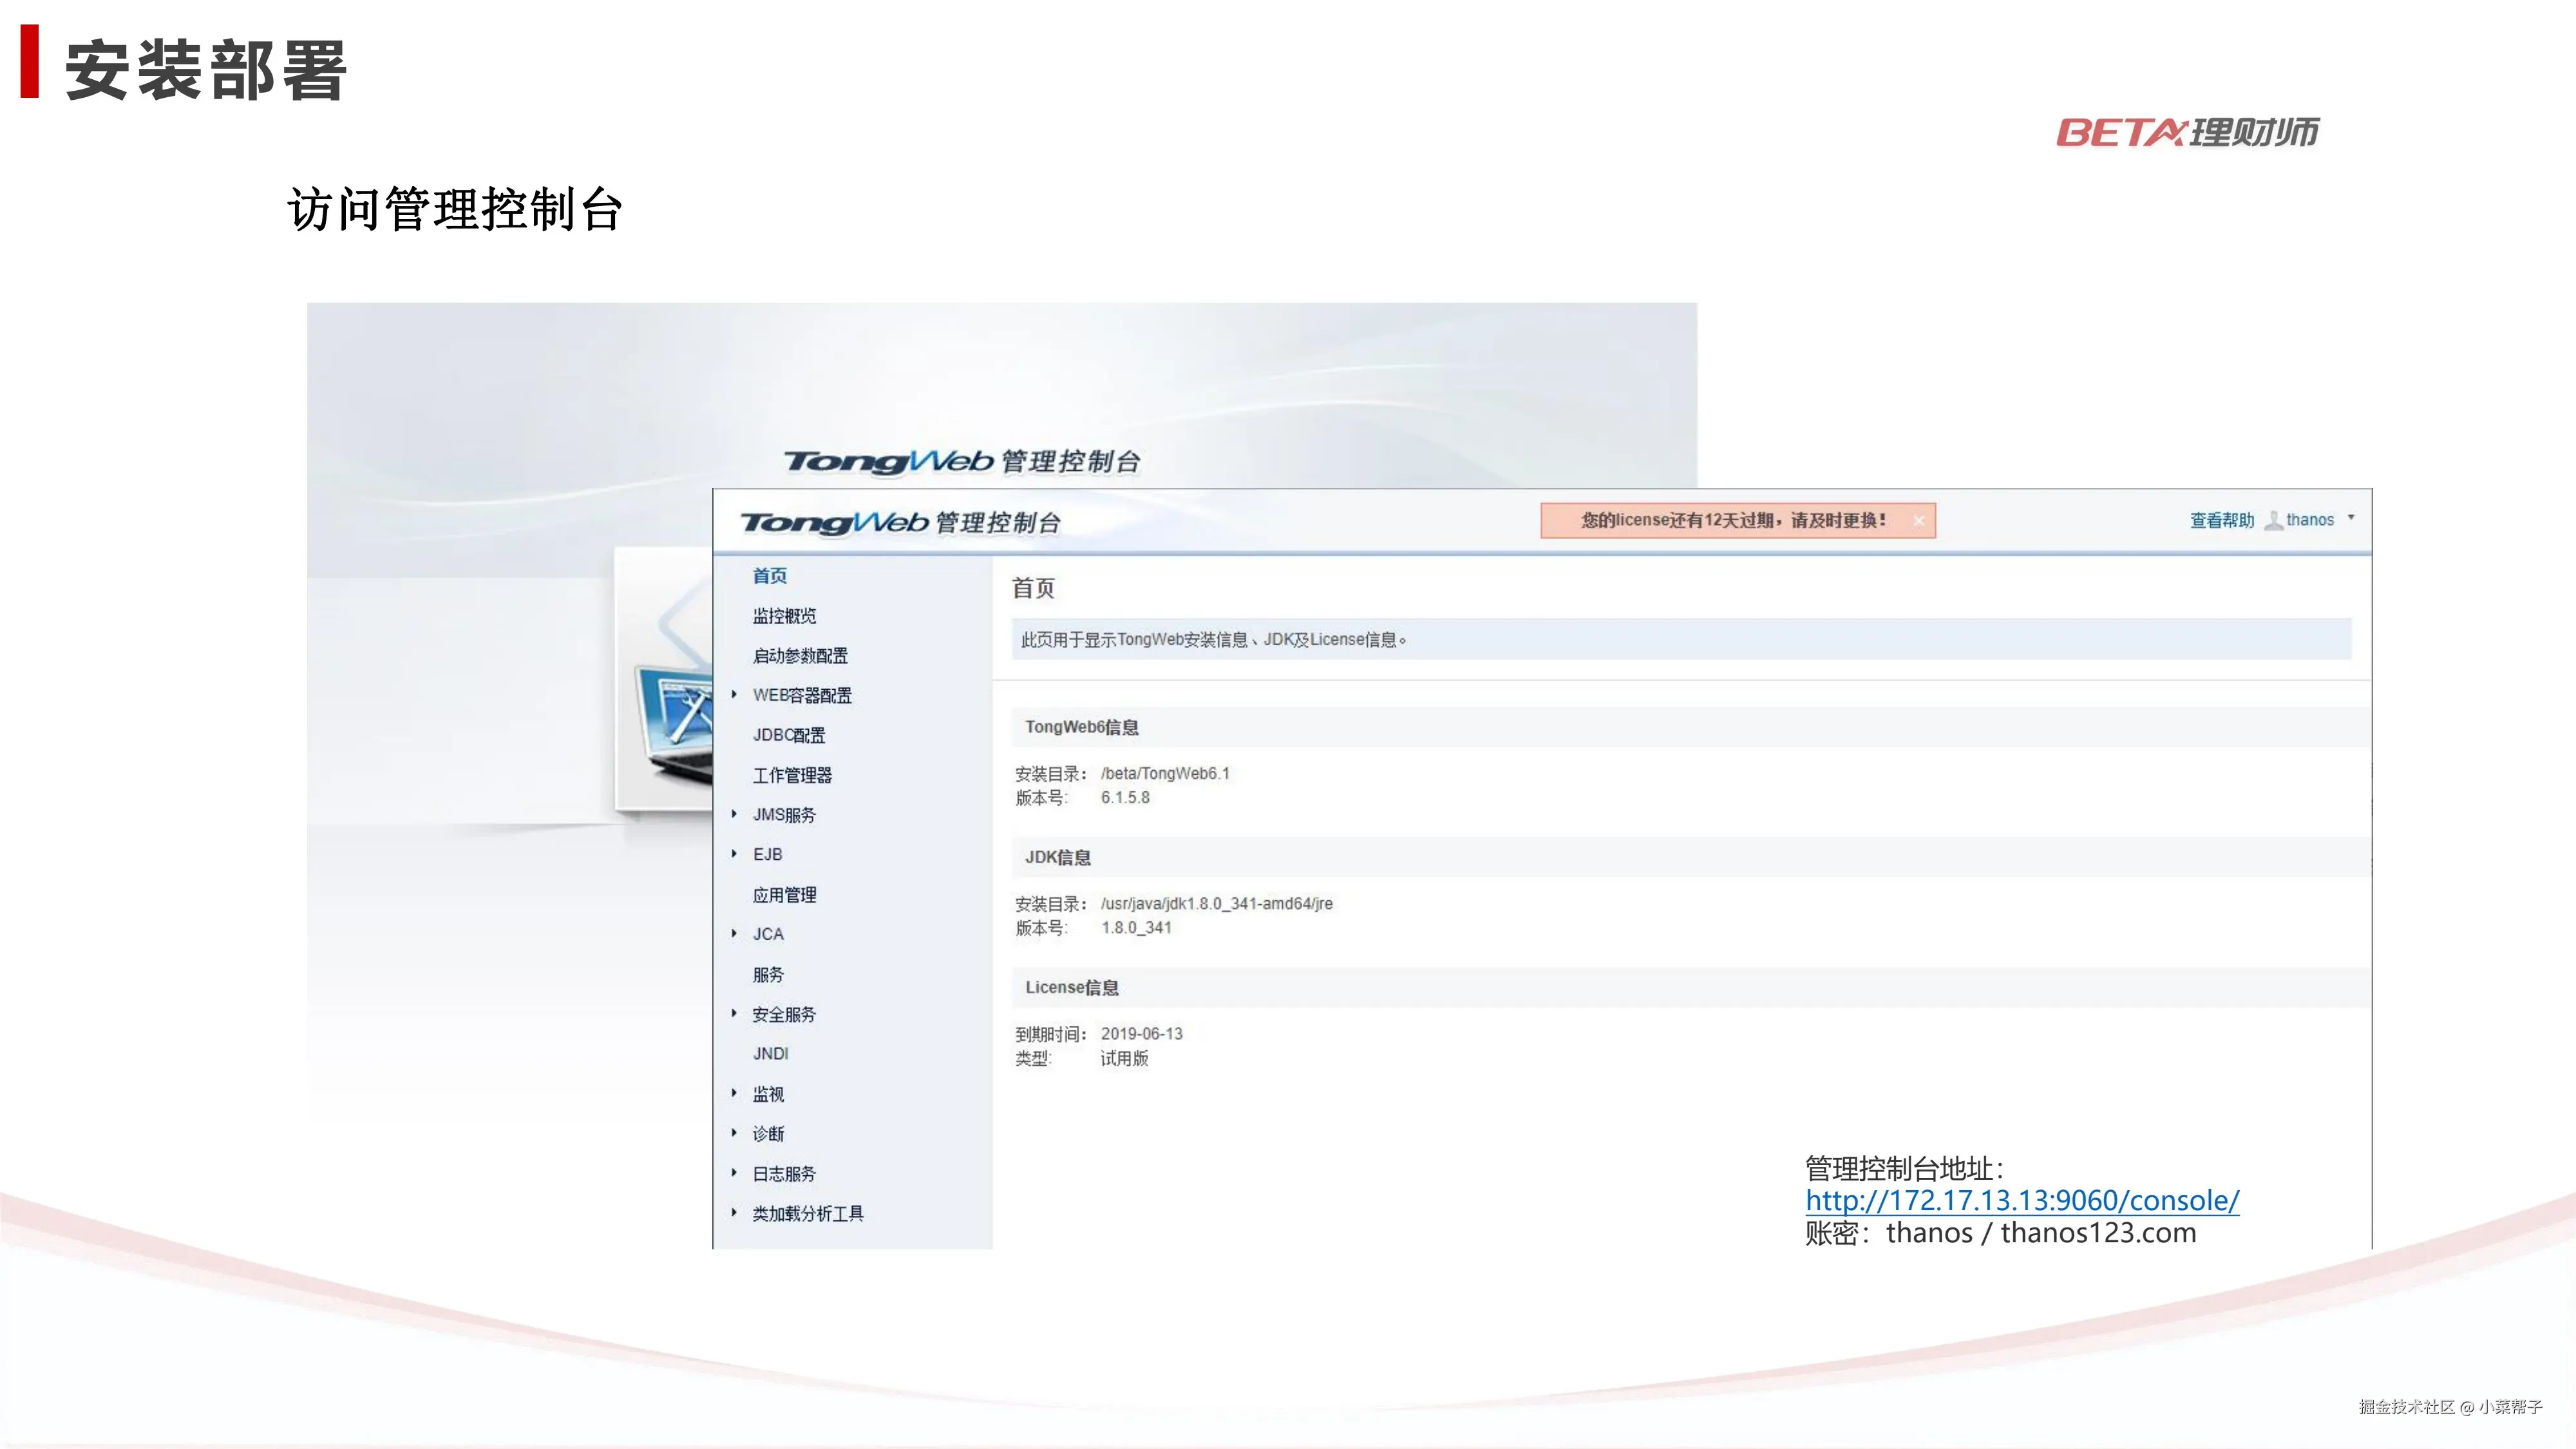This screenshot has height=1449, width=2576.
Task: Expand the 日志服务 menu arrow
Action: point(734,1173)
